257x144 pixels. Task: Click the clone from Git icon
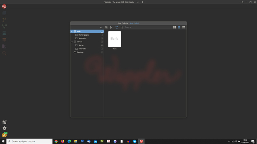point(111,27)
